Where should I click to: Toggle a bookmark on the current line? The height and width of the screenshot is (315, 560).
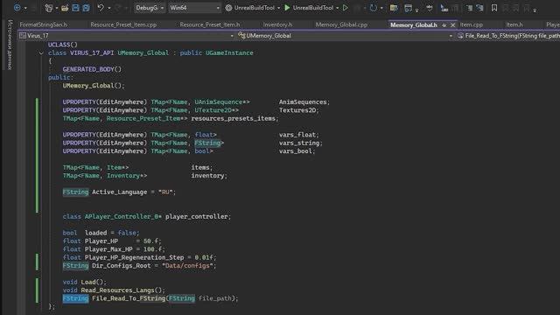[x=493, y=8]
